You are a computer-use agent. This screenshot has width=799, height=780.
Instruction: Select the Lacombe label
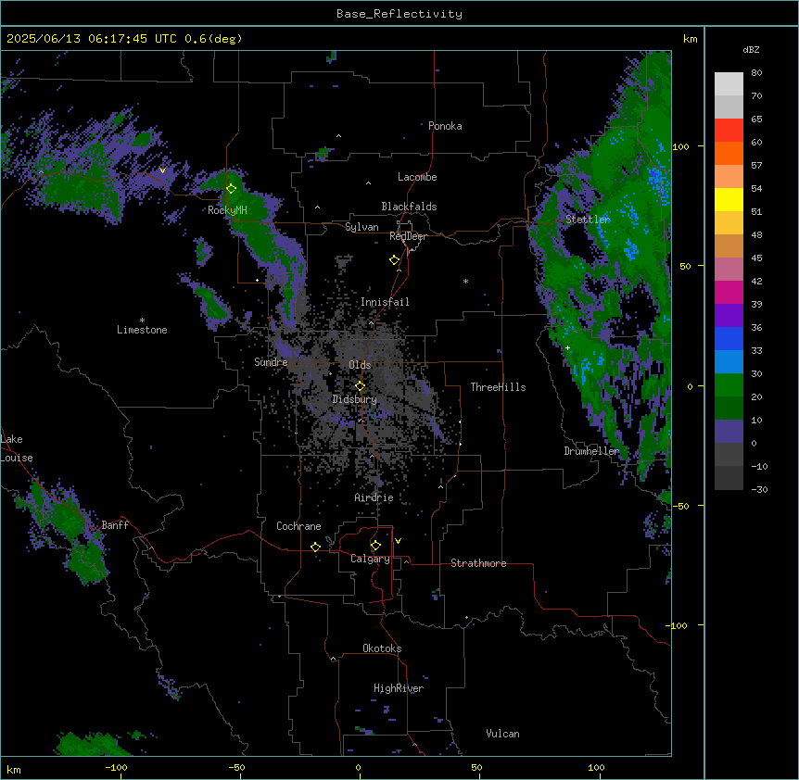pyautogui.click(x=417, y=177)
